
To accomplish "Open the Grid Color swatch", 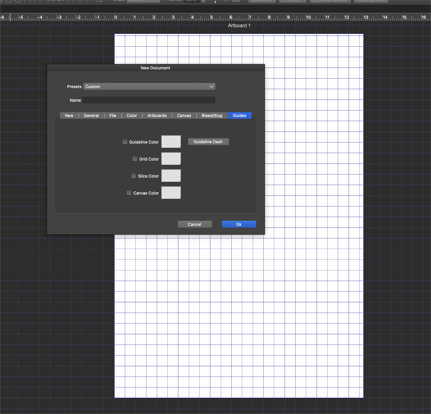I will click(171, 159).
